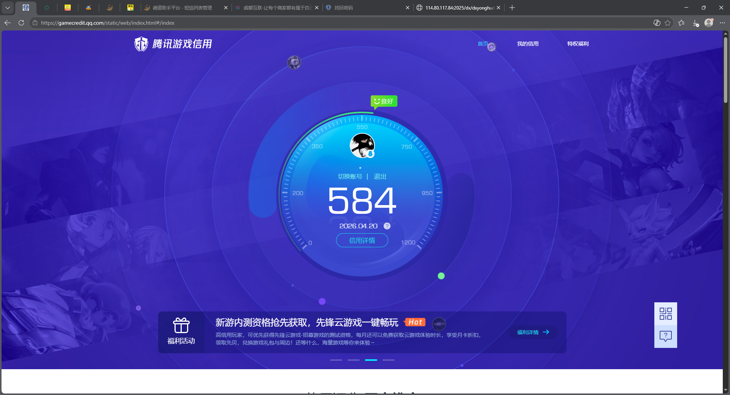This screenshot has height=395, width=730.
Task: Click the question mark icon beside the date 2026.04.20
Action: click(x=387, y=226)
